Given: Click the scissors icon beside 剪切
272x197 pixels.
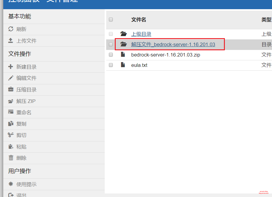Looking at the screenshot, I should click(11, 135).
